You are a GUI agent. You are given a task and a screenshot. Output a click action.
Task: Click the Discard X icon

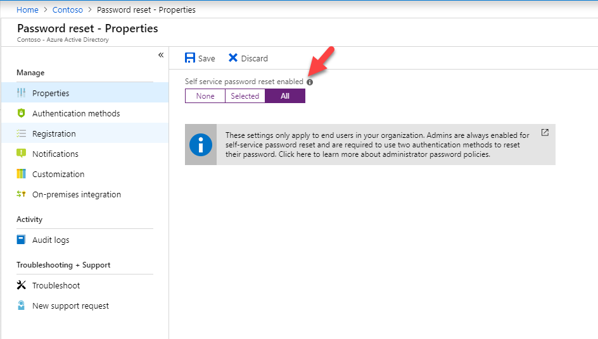[x=233, y=58]
